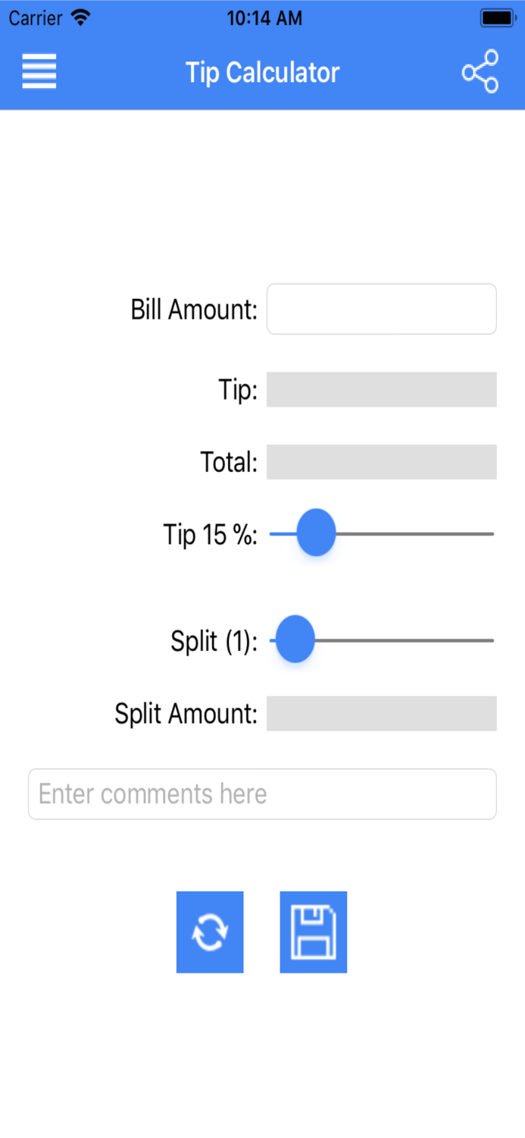Click into the Bill Amount field
The height and width of the screenshot is (1138, 525).
point(381,309)
